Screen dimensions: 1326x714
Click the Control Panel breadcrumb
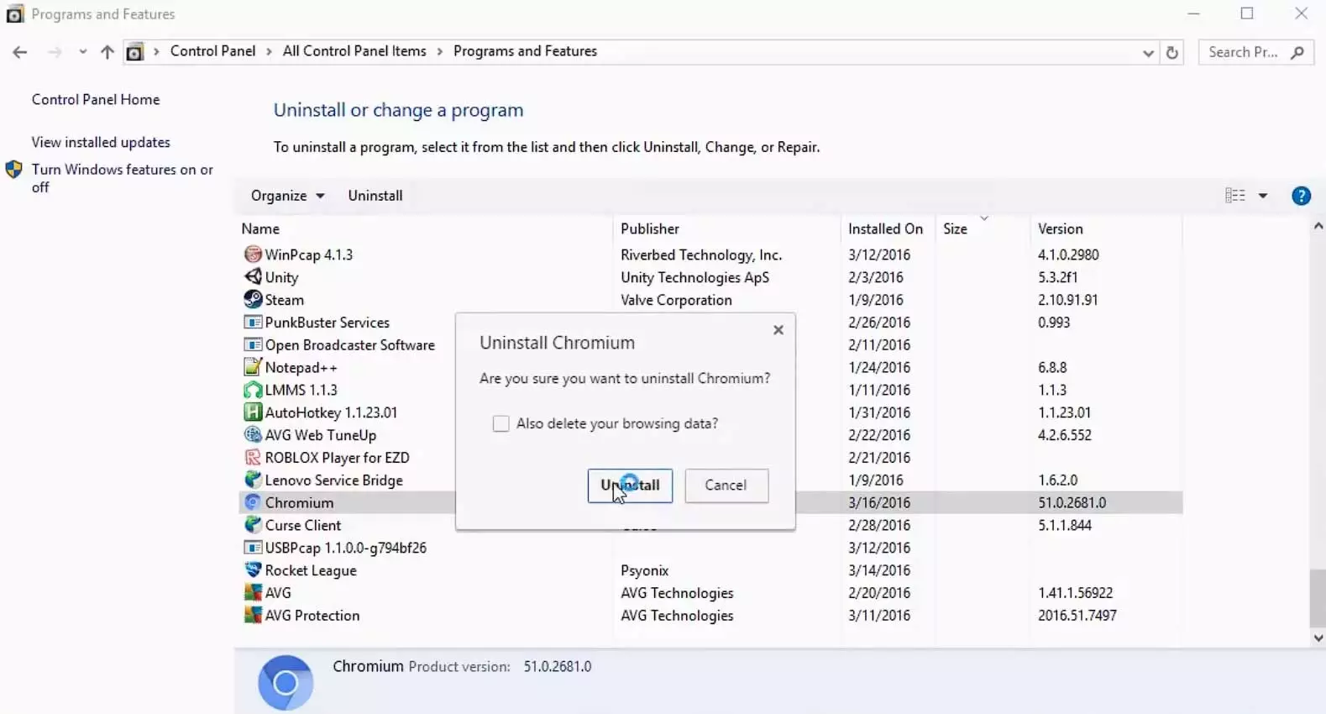tap(212, 51)
